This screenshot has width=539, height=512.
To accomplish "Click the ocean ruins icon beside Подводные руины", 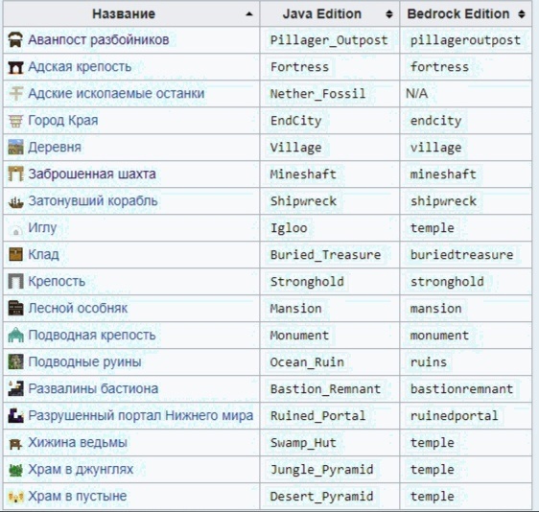I will [15, 362].
